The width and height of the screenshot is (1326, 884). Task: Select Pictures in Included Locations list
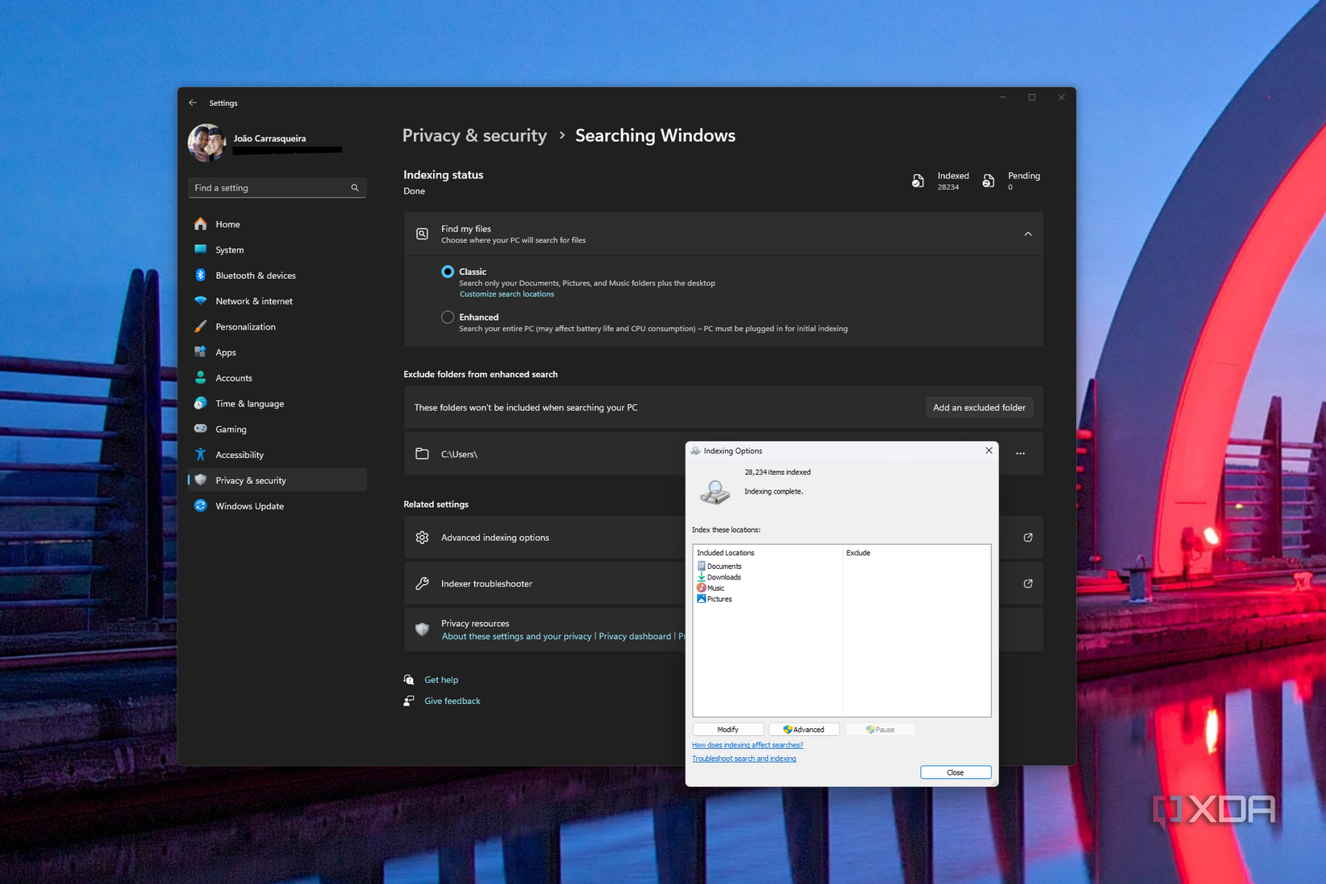[714, 599]
